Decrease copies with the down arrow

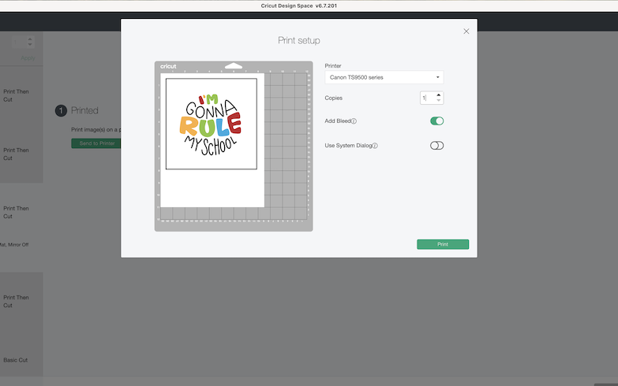point(439,100)
